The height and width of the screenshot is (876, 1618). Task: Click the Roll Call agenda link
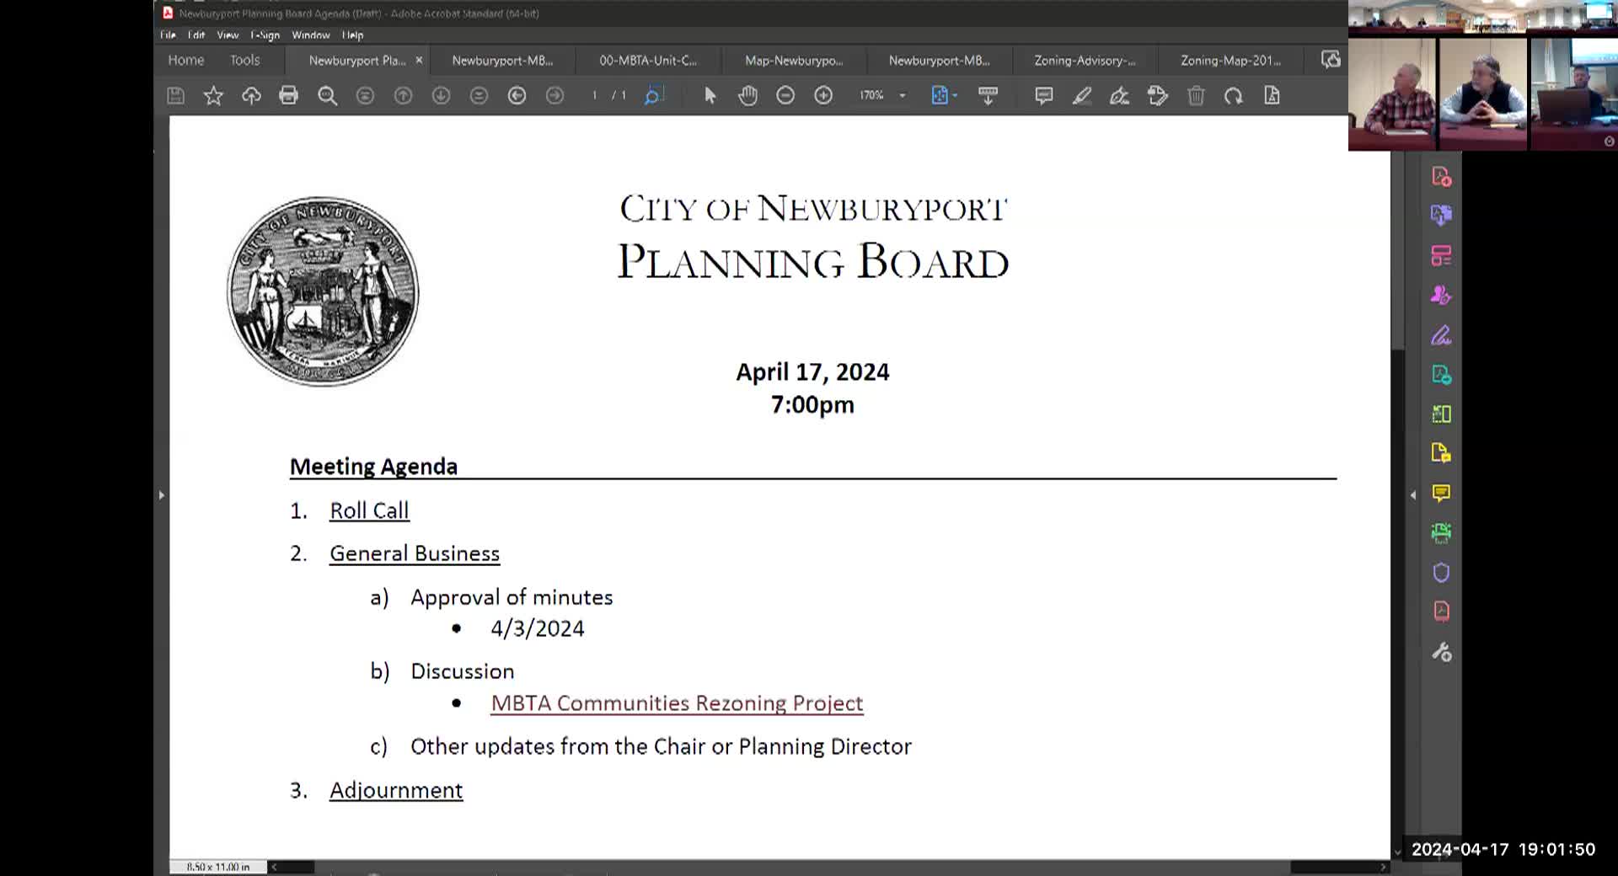(x=369, y=510)
